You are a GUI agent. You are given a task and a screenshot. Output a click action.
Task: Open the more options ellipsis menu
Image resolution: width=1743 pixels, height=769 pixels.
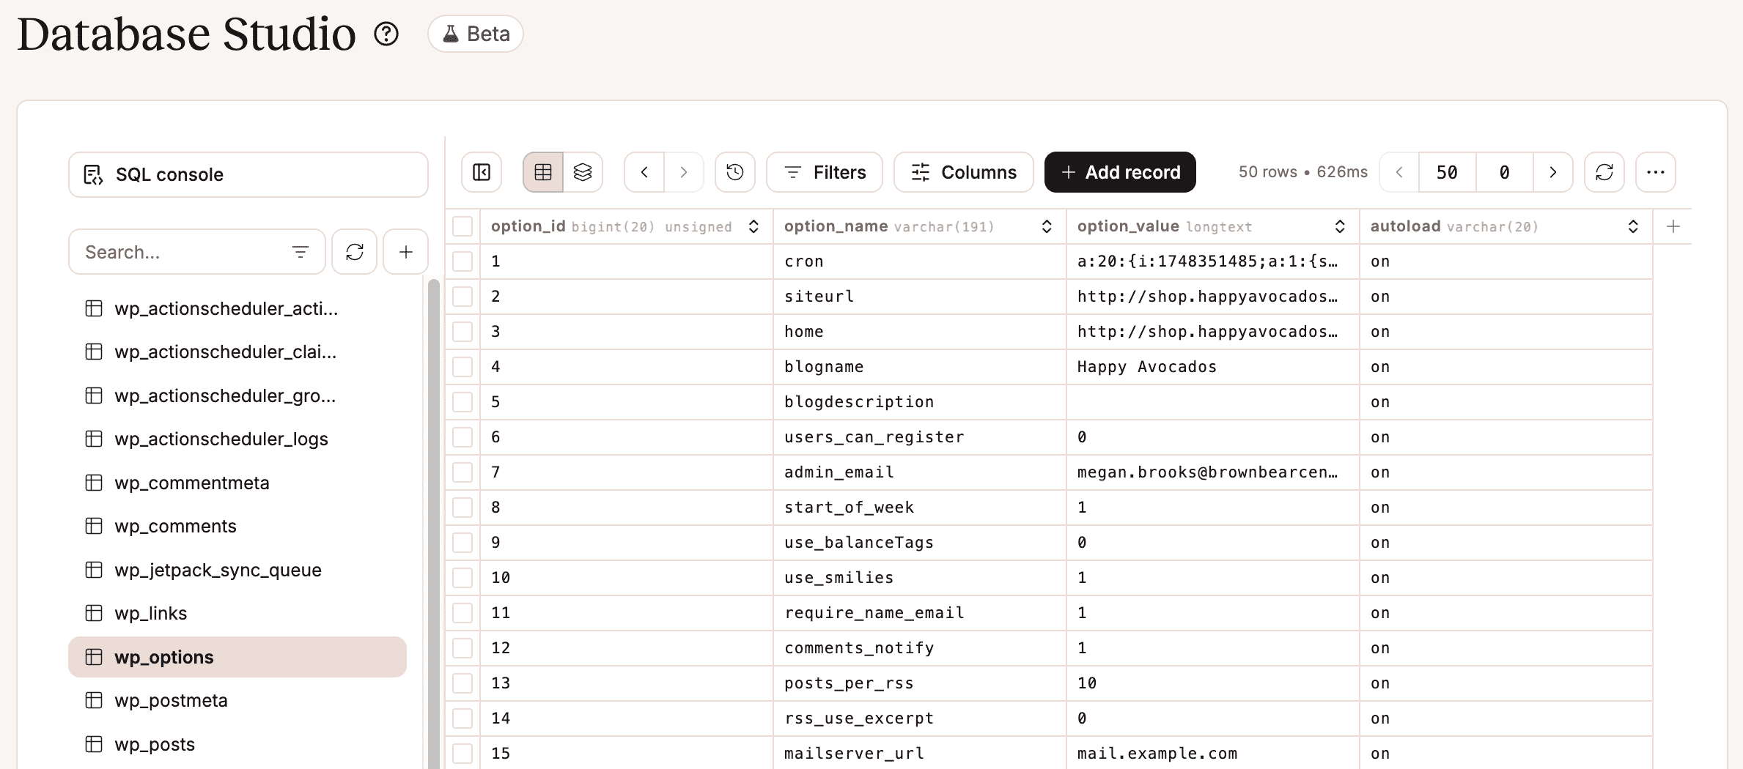tap(1656, 172)
